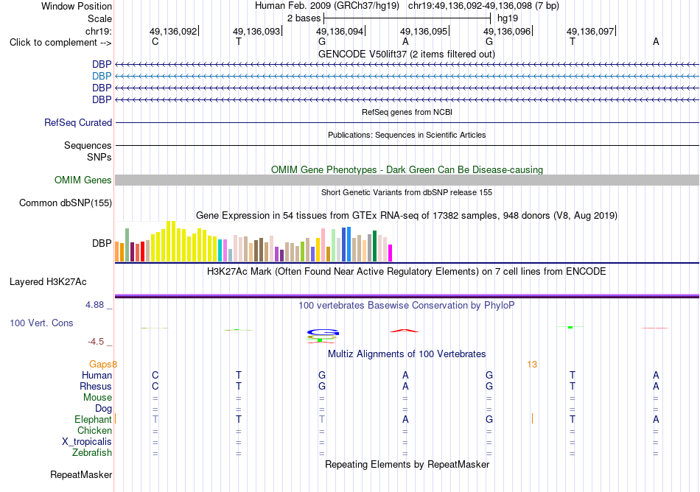The image size is (700, 492).
Task: Click the purple H3K27Ac signal line
Action: pos(407,295)
